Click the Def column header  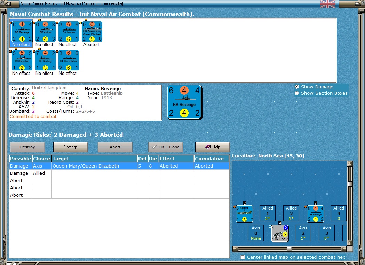[142, 159]
